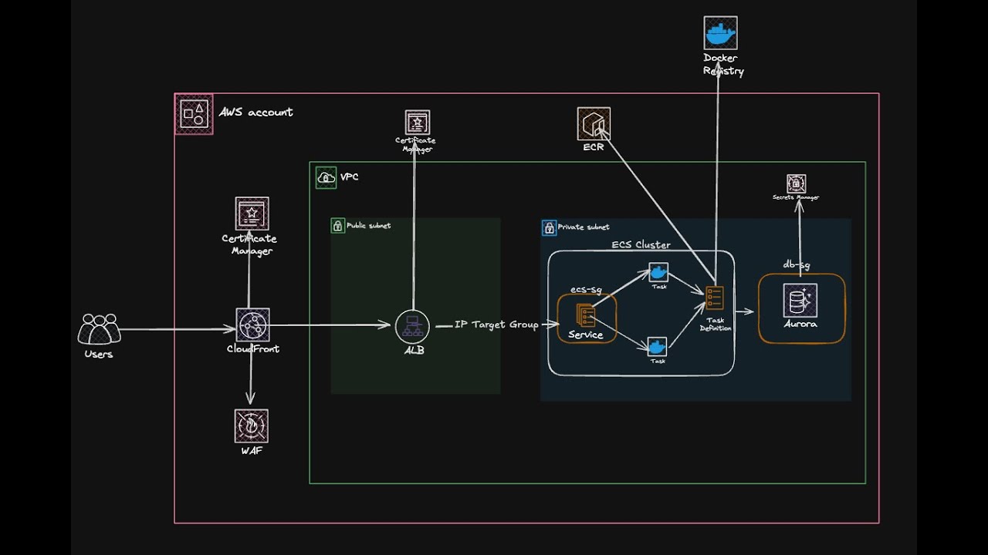Select the AWS account icon
Screen dimensions: 988x555
pos(194,114)
